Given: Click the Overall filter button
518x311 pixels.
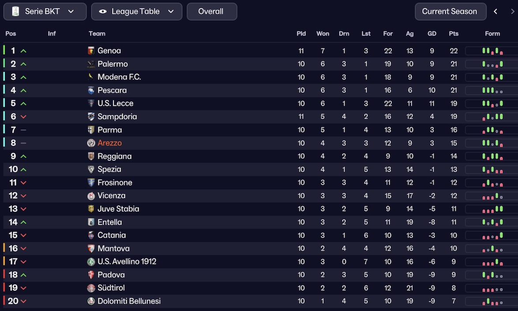Looking at the screenshot, I should click(211, 11).
